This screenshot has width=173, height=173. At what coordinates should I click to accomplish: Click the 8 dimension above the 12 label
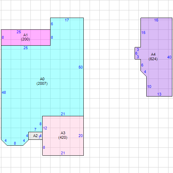tap(40, 124)
